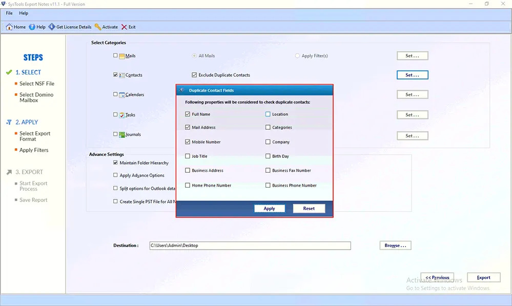Click the Tasks clipboard icon
The height and width of the screenshot is (306, 512).
(122, 115)
